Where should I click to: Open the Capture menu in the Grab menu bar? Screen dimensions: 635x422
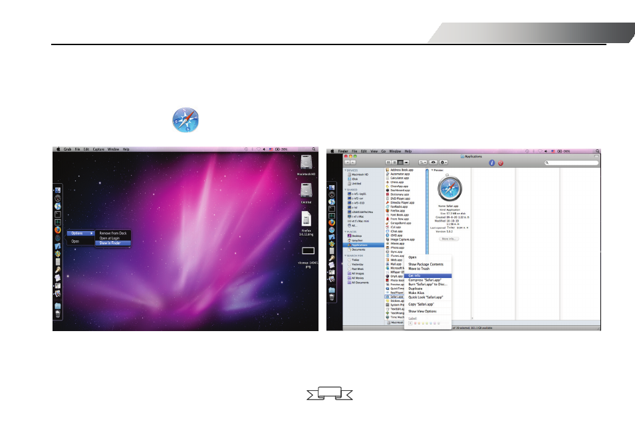point(98,149)
